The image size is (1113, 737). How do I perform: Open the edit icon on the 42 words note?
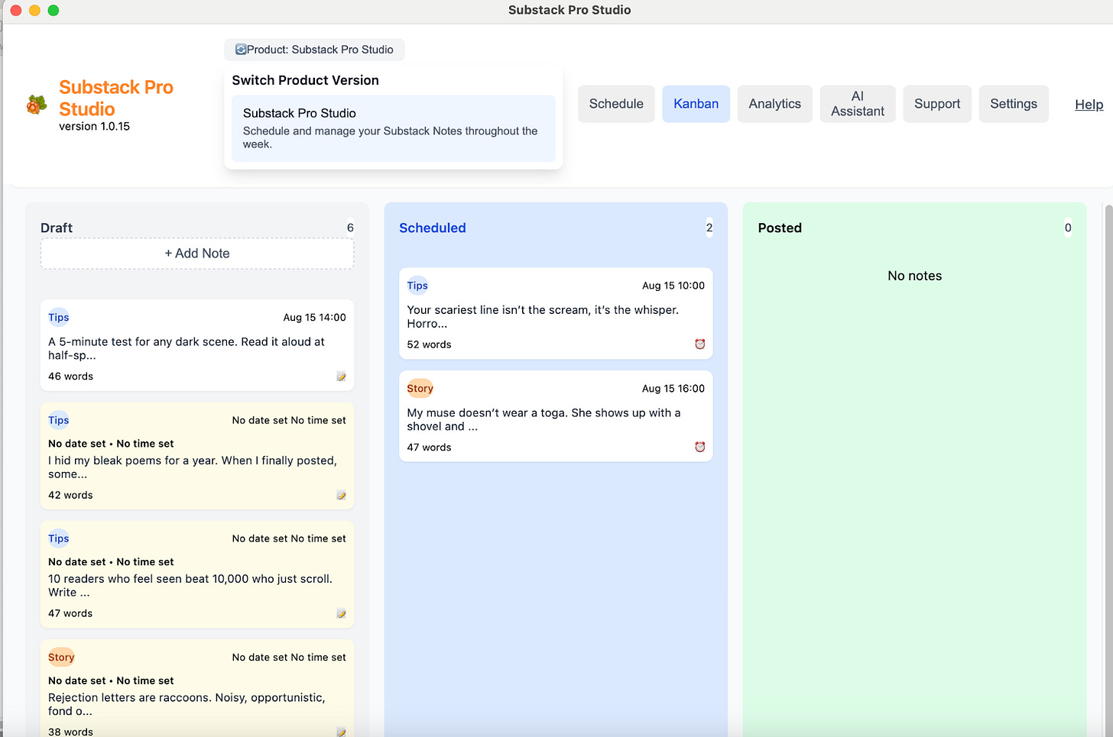tap(341, 496)
